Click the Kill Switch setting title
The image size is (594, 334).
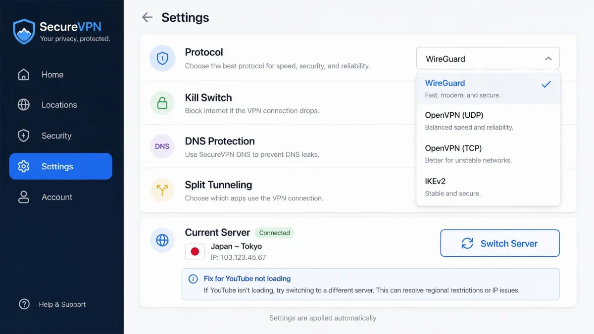pos(208,97)
